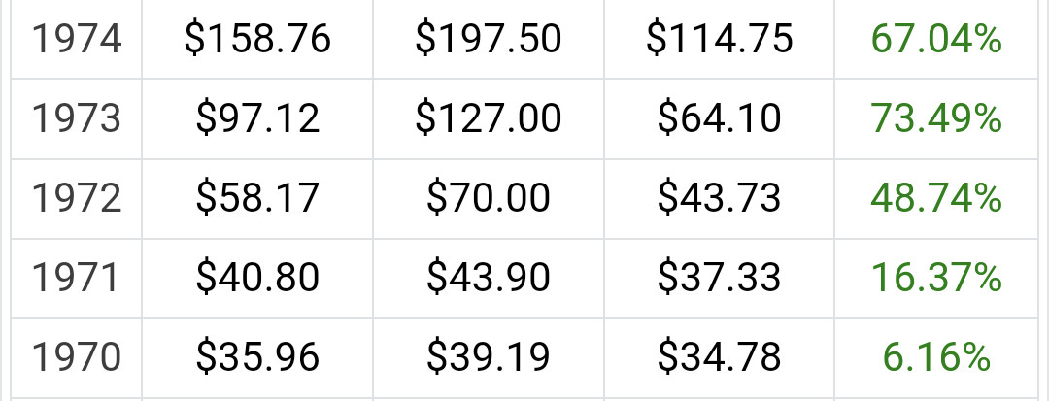Select the 16.37% change cell
The width and height of the screenshot is (1049, 401).
(x=936, y=279)
